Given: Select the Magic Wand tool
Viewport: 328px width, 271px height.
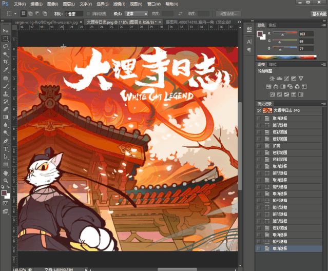Looking at the screenshot, I should coord(6,54).
